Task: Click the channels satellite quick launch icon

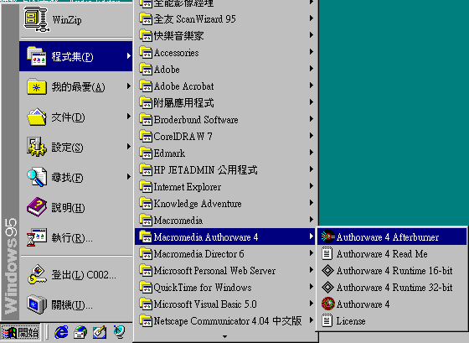Action: [x=119, y=332]
